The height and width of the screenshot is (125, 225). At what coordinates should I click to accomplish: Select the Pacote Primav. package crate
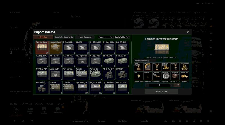coord(55,47)
